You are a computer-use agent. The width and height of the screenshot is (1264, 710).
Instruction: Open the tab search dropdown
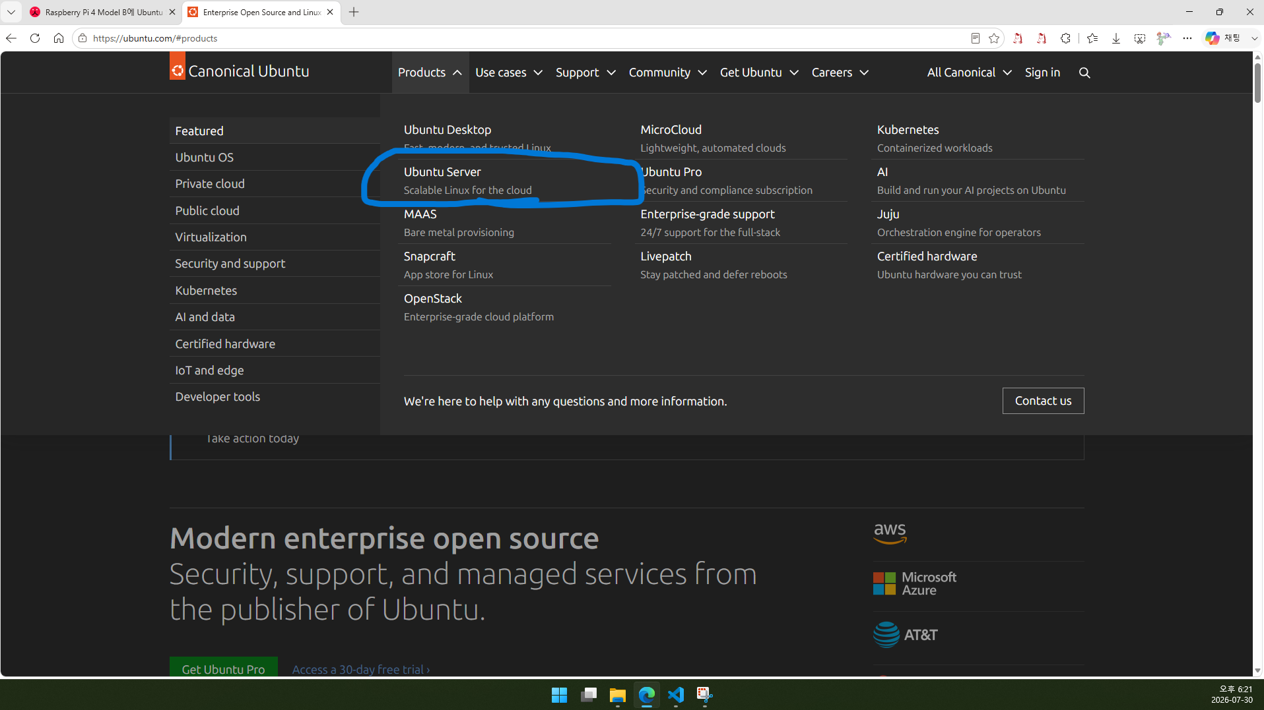(x=11, y=12)
